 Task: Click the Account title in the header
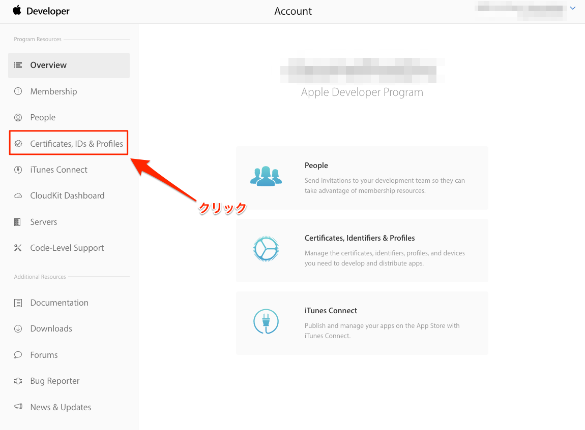click(293, 11)
